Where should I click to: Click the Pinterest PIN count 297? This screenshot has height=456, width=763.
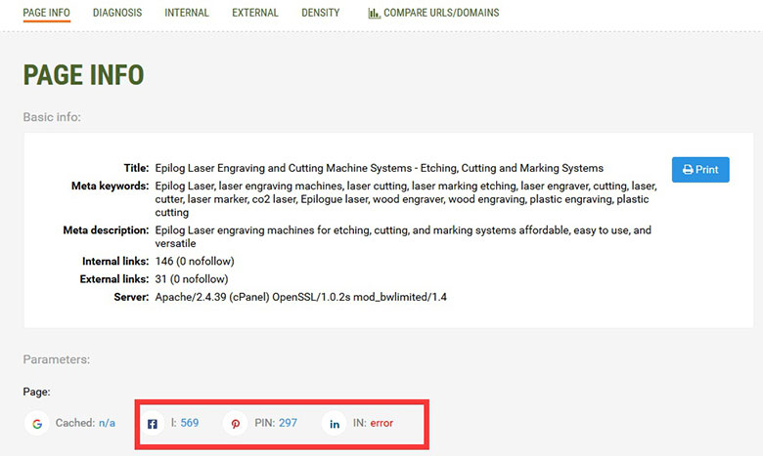[288, 423]
